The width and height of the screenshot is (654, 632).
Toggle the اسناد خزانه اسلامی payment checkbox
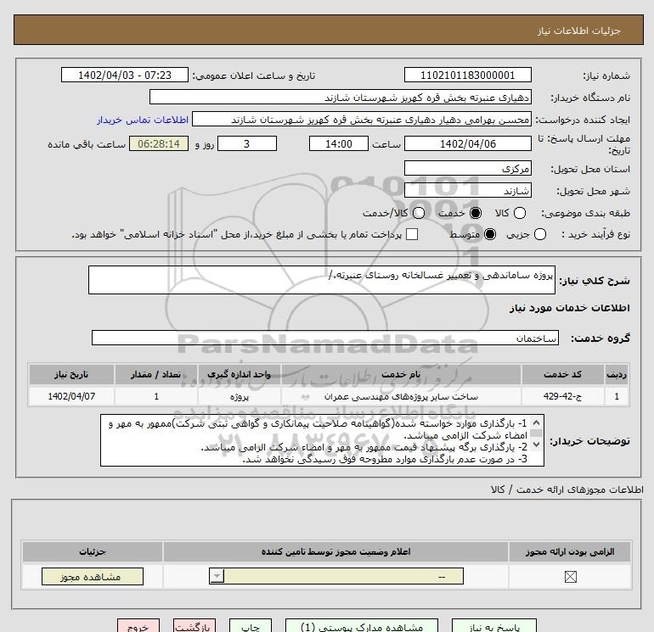pyautogui.click(x=412, y=234)
